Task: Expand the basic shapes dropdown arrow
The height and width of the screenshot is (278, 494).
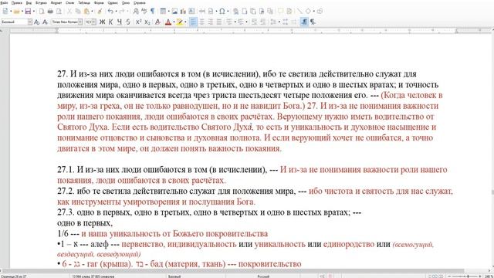Action: (x=314, y=12)
